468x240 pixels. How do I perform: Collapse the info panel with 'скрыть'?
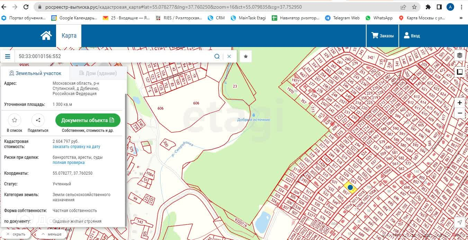click(x=16, y=234)
